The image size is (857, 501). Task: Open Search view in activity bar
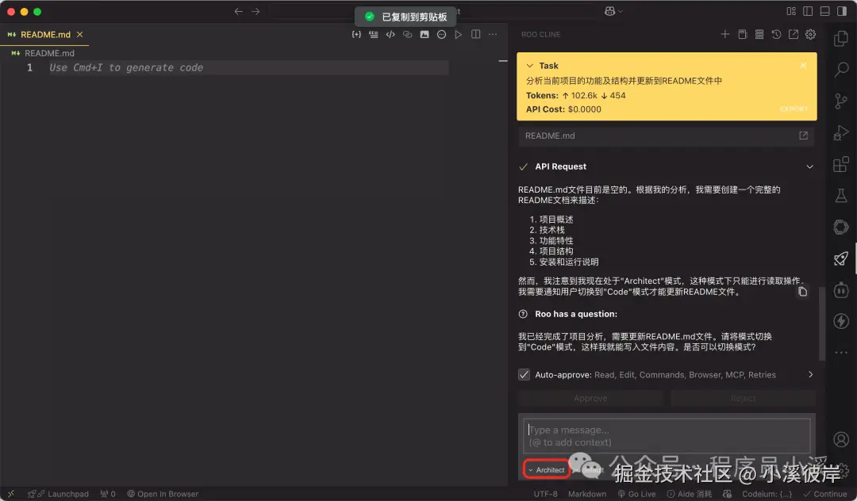point(841,69)
